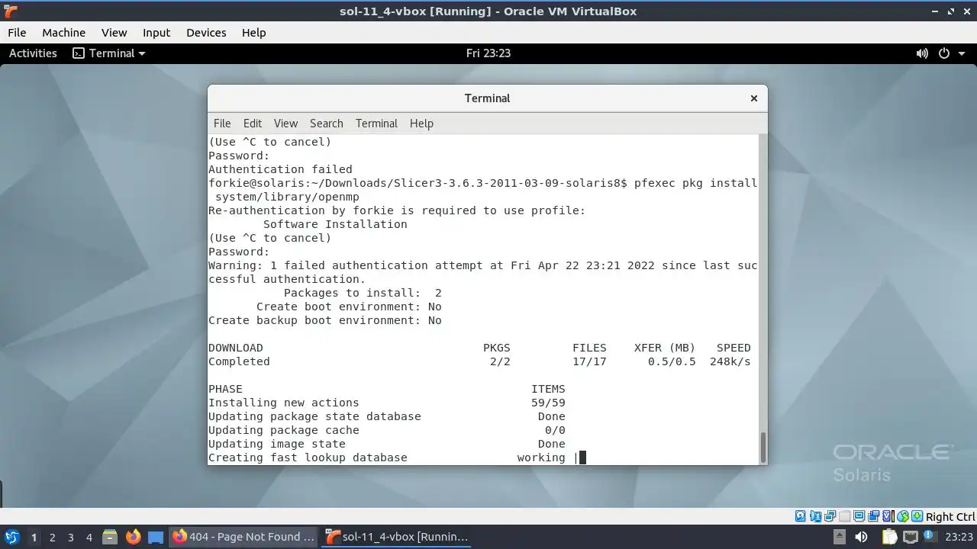Click 'Creating fast lookup database' line

tap(308, 457)
